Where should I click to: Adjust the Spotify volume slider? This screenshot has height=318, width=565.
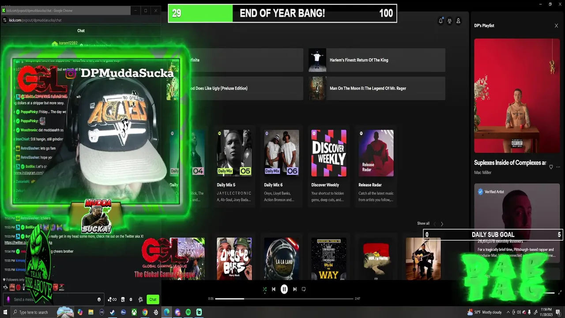click(549, 292)
